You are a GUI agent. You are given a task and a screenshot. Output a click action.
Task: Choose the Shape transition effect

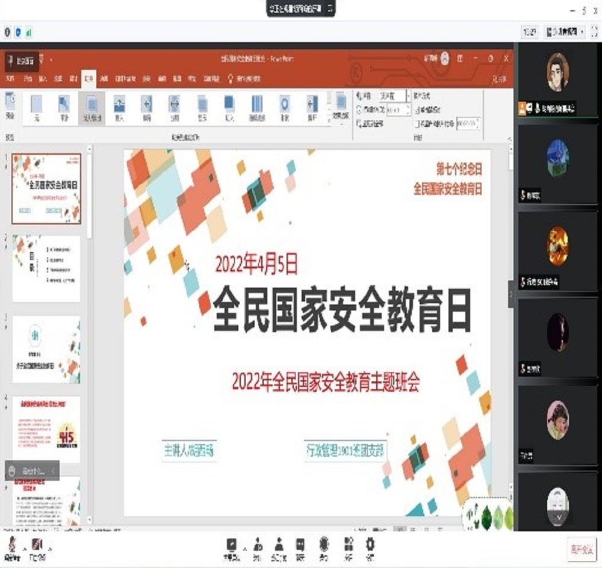click(284, 106)
